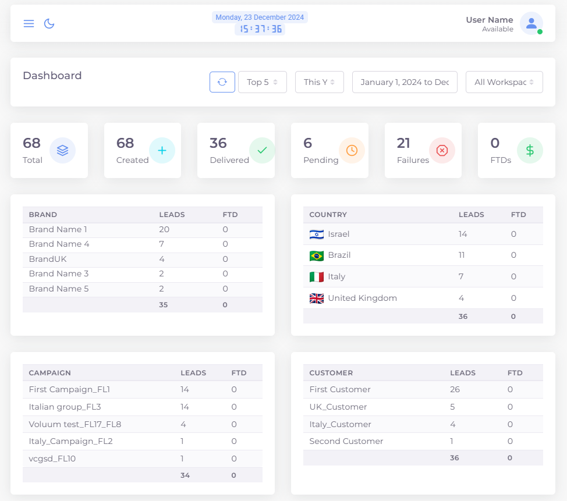
Task: Click the date range input field
Action: click(405, 82)
